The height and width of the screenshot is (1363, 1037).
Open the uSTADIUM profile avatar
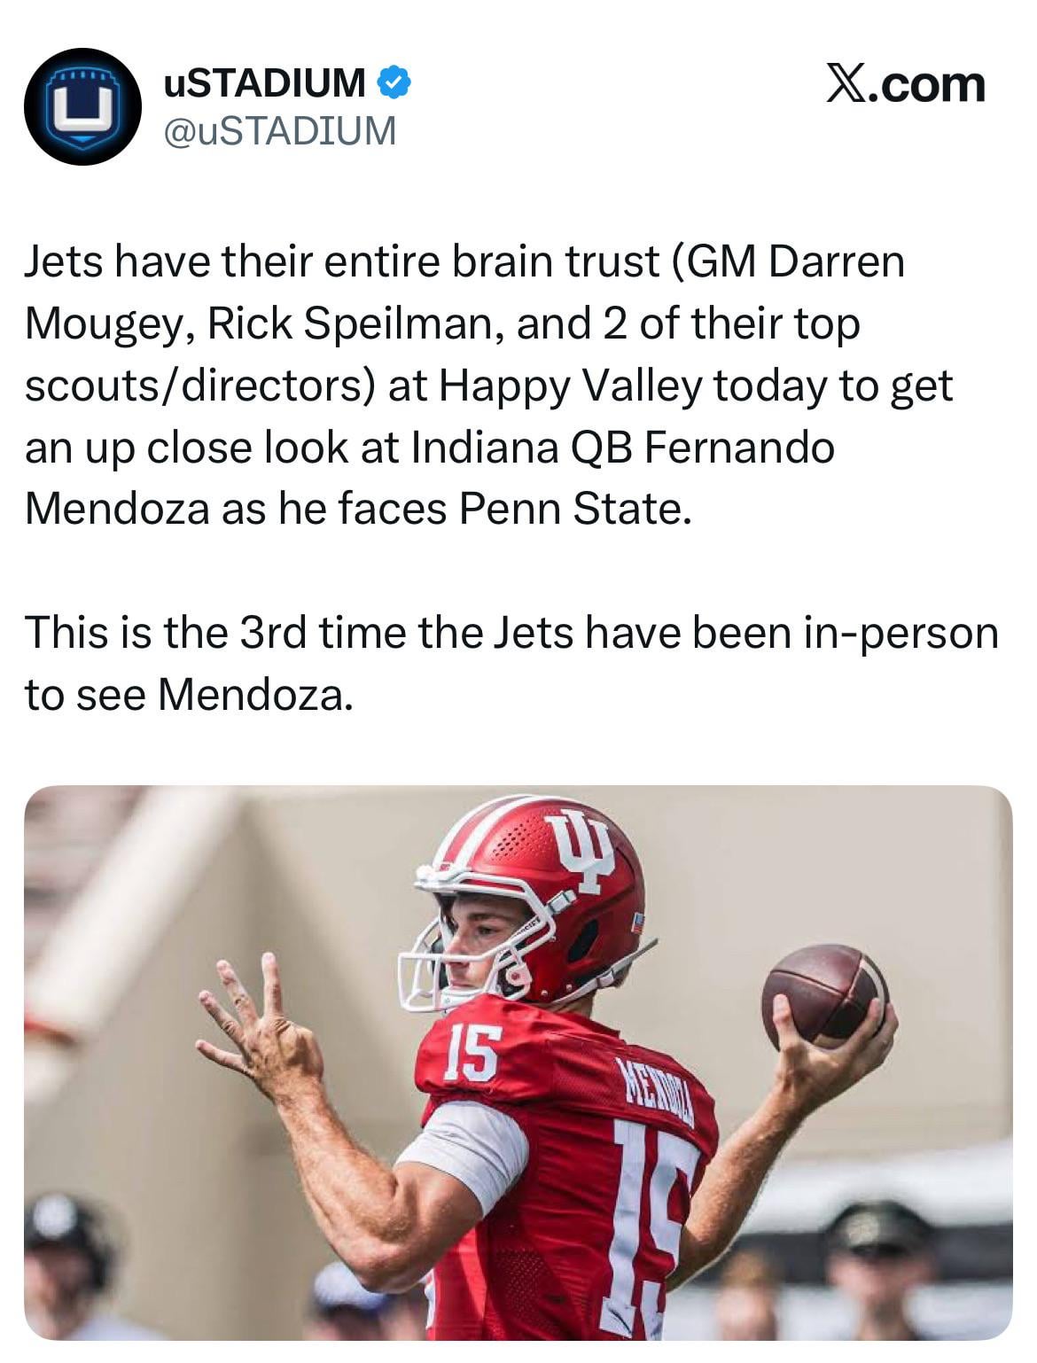[x=82, y=106]
